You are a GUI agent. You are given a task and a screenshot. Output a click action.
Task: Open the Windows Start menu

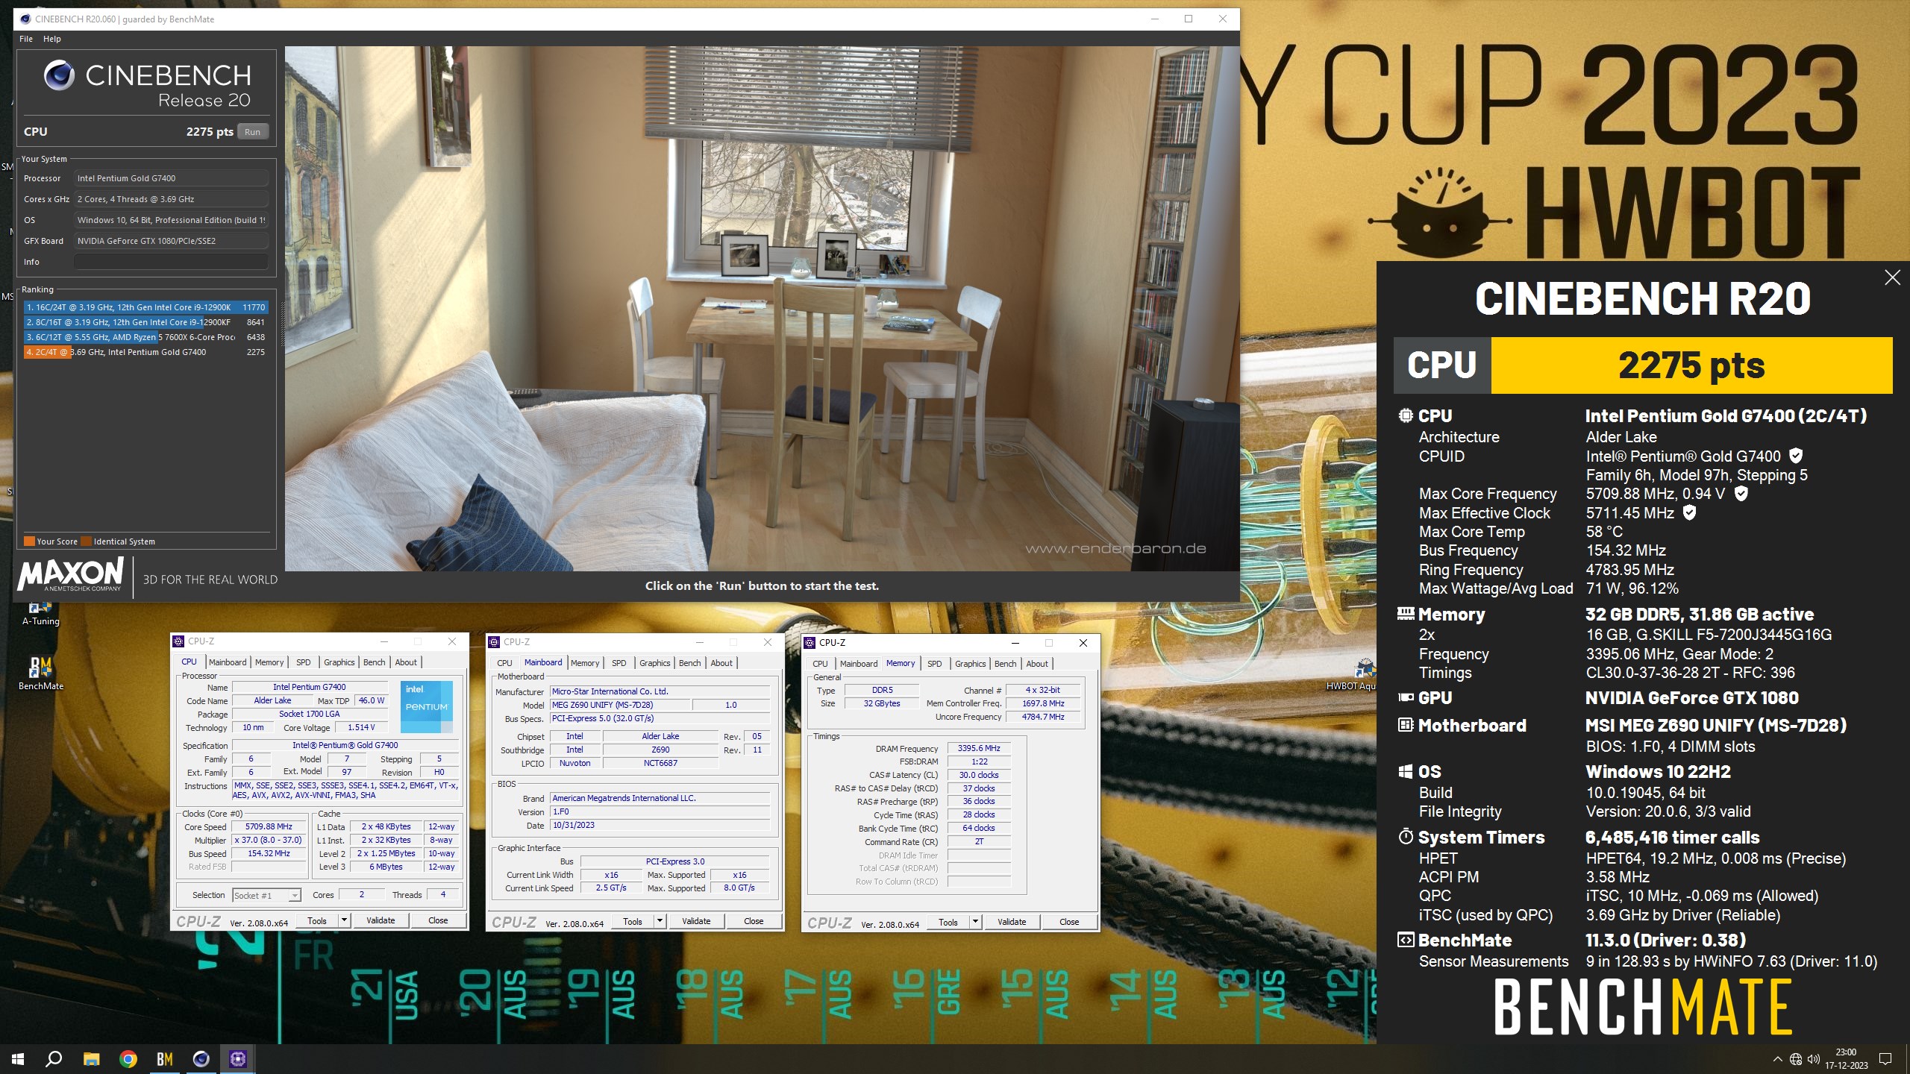point(18,1058)
